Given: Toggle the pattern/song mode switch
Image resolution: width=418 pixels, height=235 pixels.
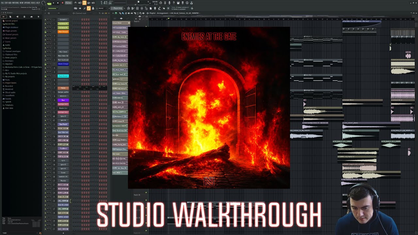Looking at the screenshot, I should coord(49,3).
